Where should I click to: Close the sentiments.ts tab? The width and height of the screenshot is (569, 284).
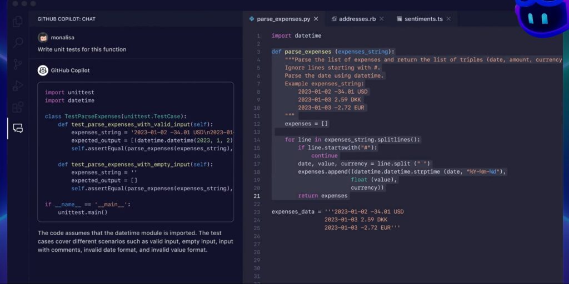pos(448,19)
